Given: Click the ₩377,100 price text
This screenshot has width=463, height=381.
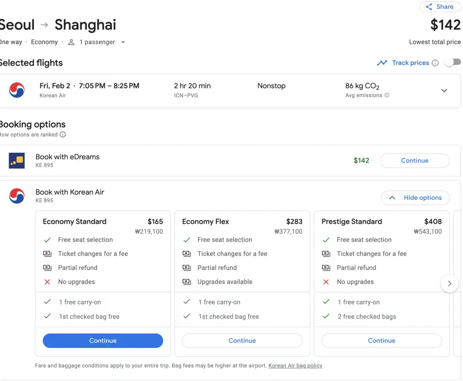Looking at the screenshot, I should 288,232.
